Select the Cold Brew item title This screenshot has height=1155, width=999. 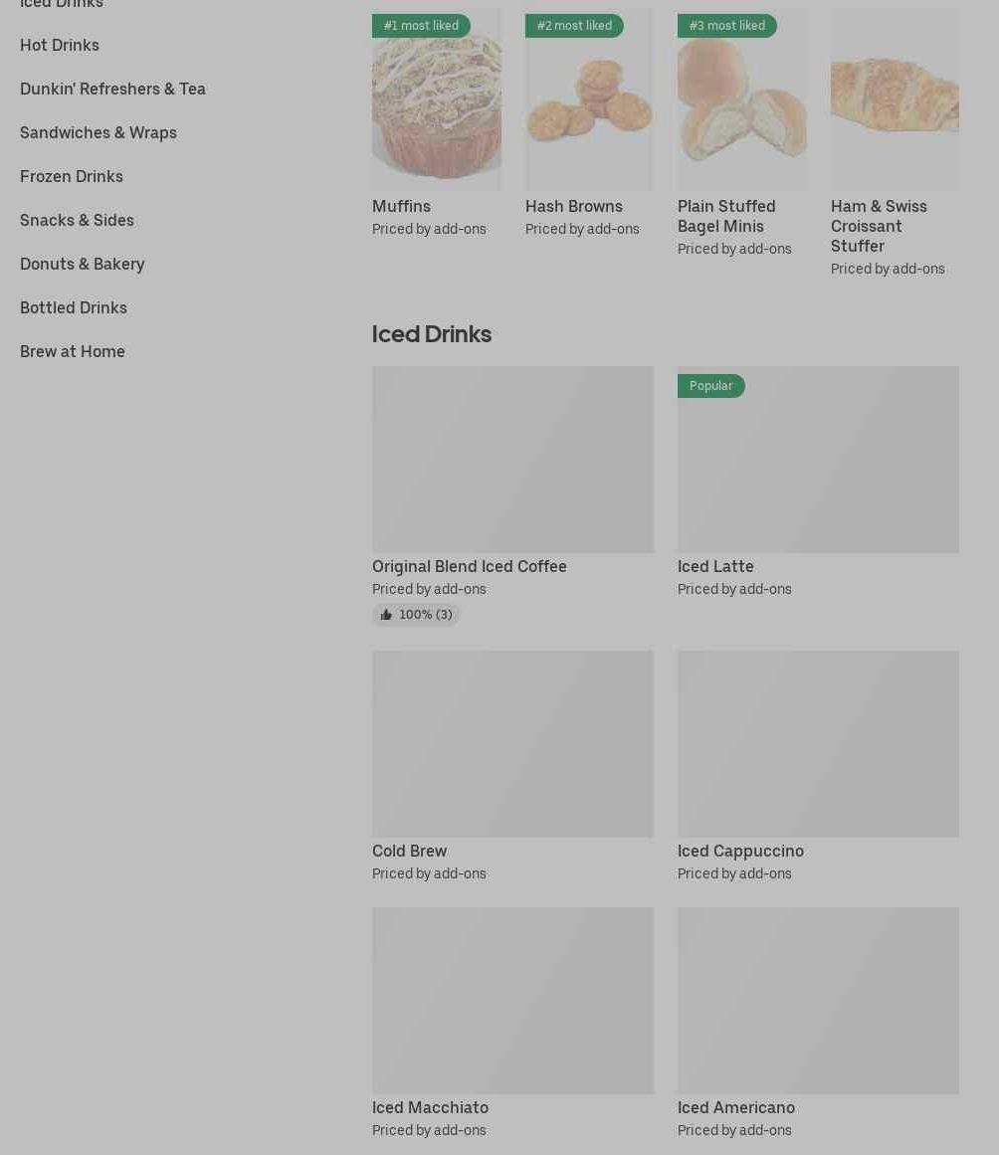[x=410, y=851]
